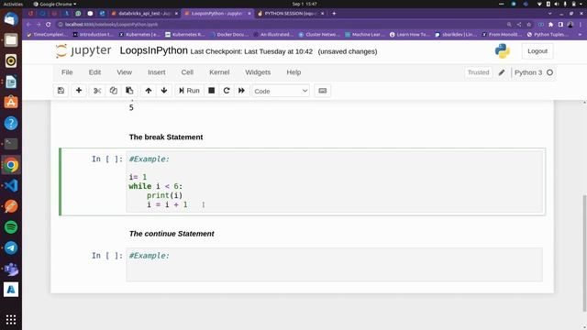
Task: Open Google Chrome app menu in top bar
Action: coord(55,4)
